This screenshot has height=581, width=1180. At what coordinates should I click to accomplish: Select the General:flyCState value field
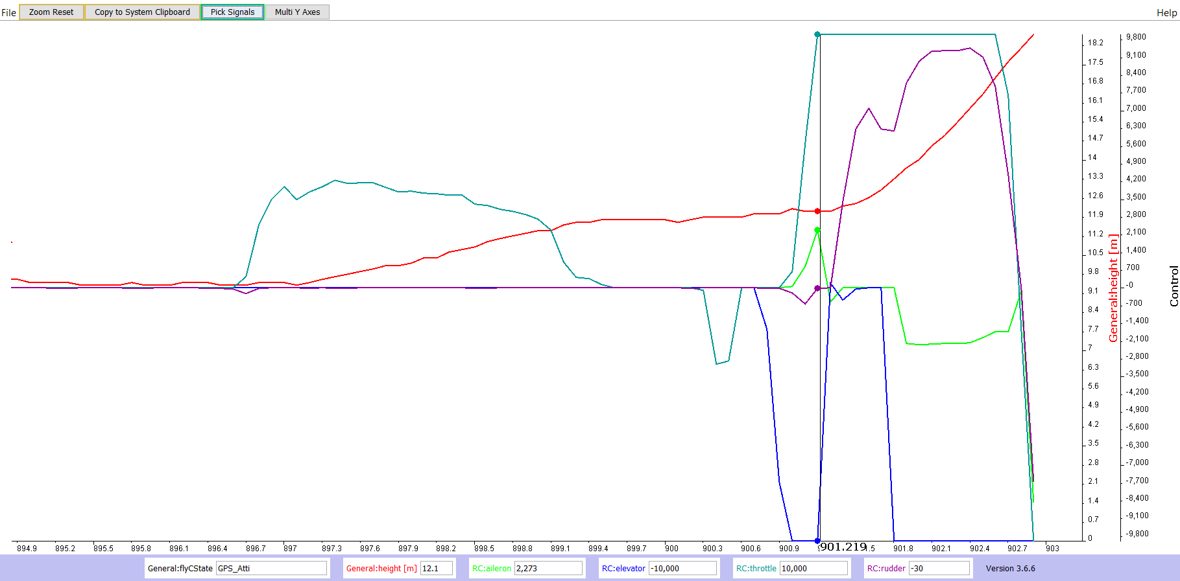click(271, 568)
